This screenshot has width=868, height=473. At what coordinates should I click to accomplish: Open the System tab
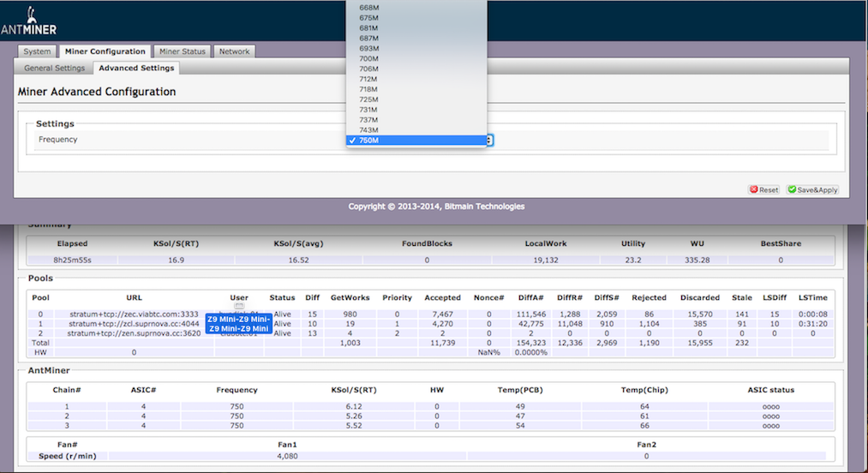[x=37, y=51]
